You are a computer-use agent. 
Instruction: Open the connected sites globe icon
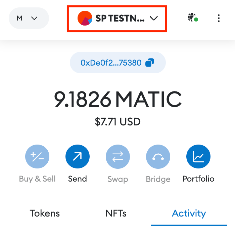192,17
